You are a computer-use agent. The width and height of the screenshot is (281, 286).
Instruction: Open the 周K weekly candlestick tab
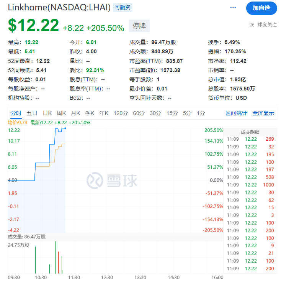click(x=61, y=113)
